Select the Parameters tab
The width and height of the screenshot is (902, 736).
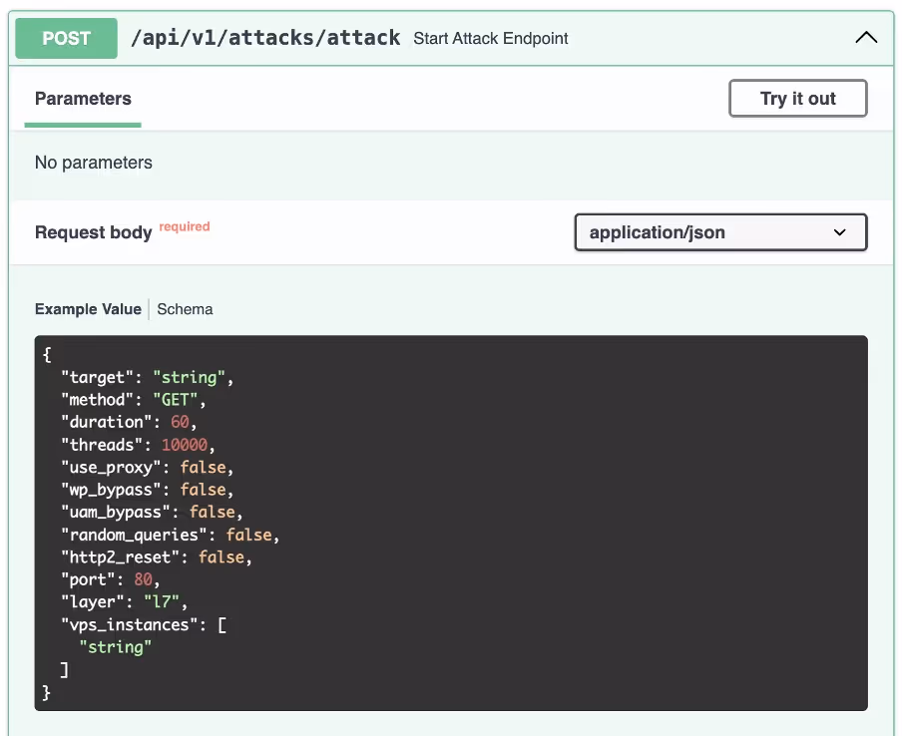(x=83, y=99)
